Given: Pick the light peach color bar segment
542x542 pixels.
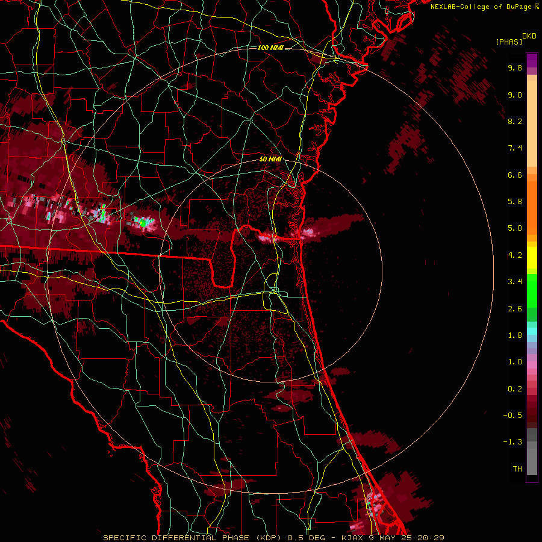Looking at the screenshot, I should pyautogui.click(x=532, y=125).
